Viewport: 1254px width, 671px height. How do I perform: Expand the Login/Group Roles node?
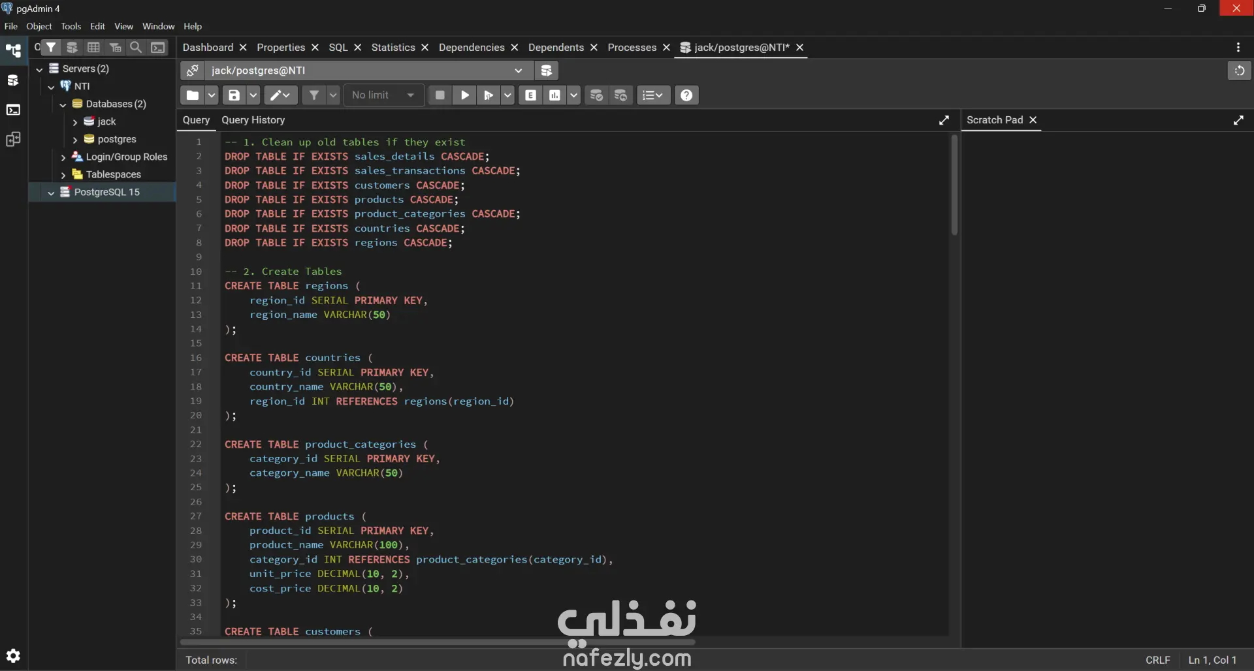click(63, 157)
